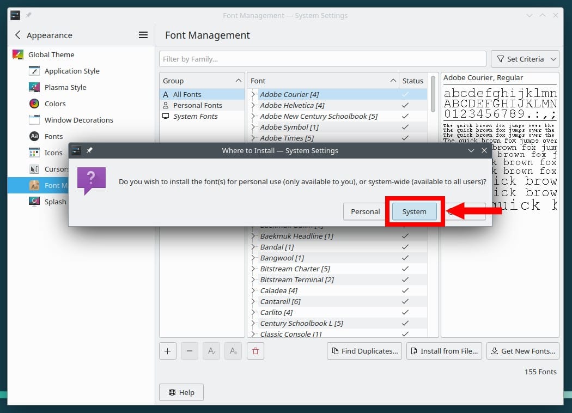Choose Personal font installation
Viewport: 572px width, 413px height.
pyautogui.click(x=365, y=211)
